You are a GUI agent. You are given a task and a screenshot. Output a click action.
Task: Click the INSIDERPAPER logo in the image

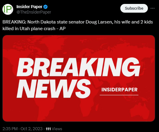(x=119, y=90)
